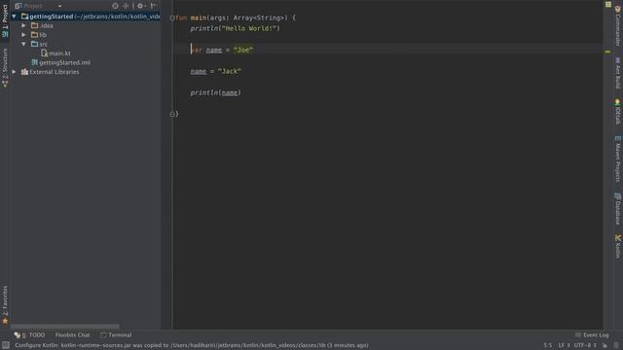Open the Terminal tool window
The height and width of the screenshot is (350, 623).
[x=116, y=334]
